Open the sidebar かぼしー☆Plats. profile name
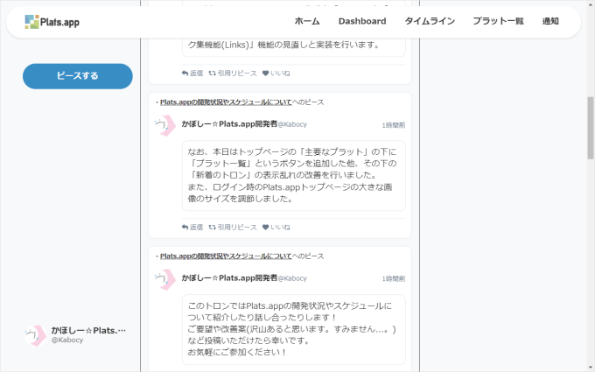Image resolution: width=595 pixels, height=372 pixels. point(88,330)
